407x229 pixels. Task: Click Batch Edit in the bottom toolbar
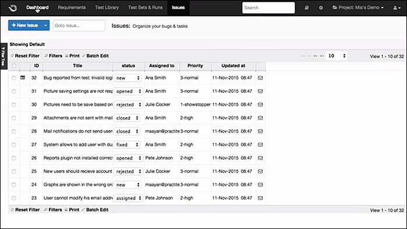(95, 210)
